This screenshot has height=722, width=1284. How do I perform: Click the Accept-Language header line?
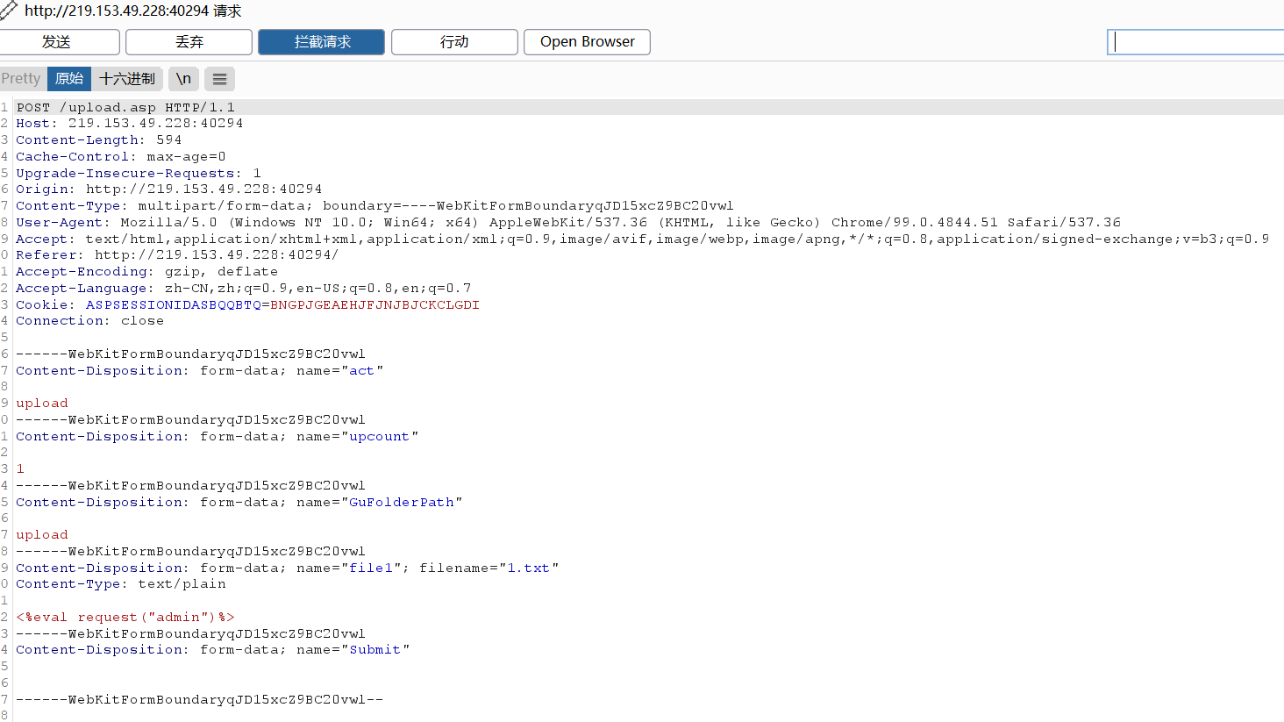coord(243,289)
